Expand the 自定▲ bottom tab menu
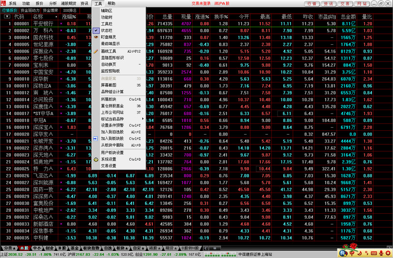Viewport: 393px width, 258px height. [139, 248]
